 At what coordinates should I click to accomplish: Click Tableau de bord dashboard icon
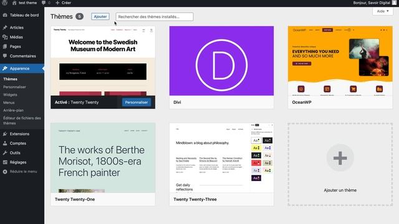click(x=5, y=15)
